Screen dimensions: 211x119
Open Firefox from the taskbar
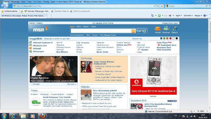(x=42, y=116)
